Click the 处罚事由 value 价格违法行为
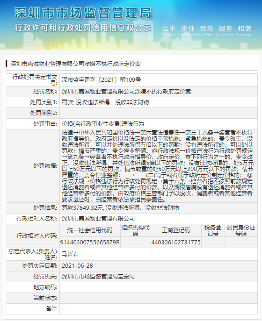The width and height of the screenshot is (262, 321). [x=103, y=124]
